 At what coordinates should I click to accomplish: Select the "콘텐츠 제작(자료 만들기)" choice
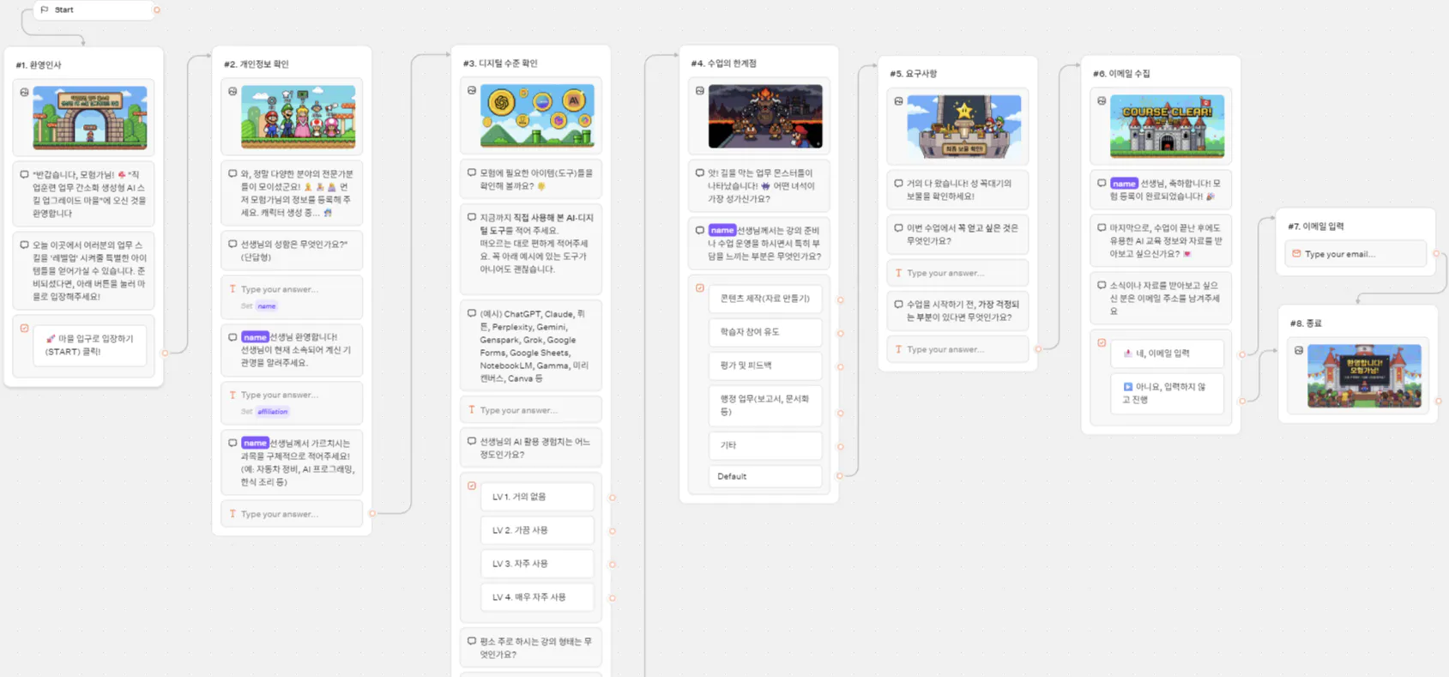click(x=765, y=299)
